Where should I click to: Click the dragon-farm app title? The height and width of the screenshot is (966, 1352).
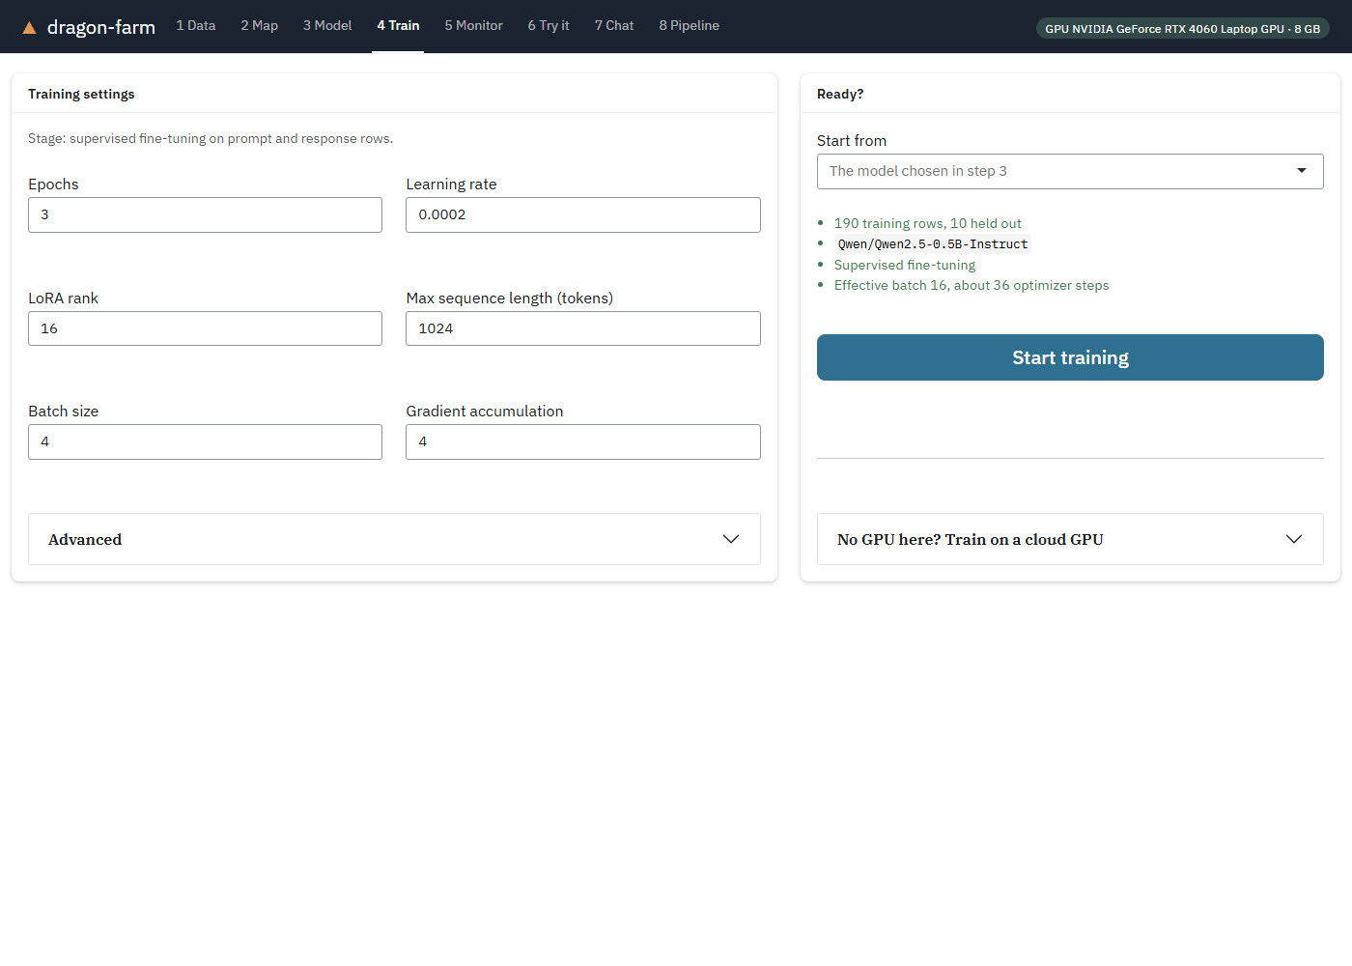tap(101, 27)
